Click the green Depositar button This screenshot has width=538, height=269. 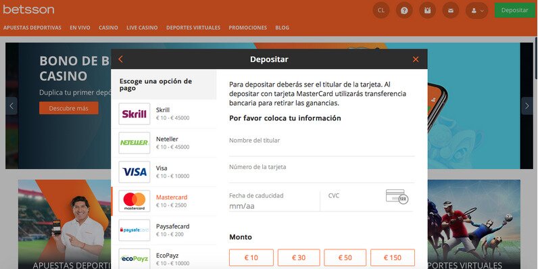(514, 10)
